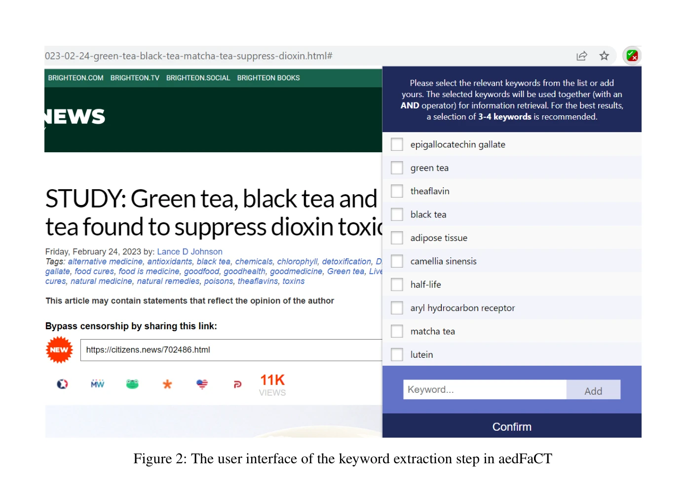Open author link Lance D Johnson
Viewport: 686px width, 482px height.
click(x=190, y=252)
